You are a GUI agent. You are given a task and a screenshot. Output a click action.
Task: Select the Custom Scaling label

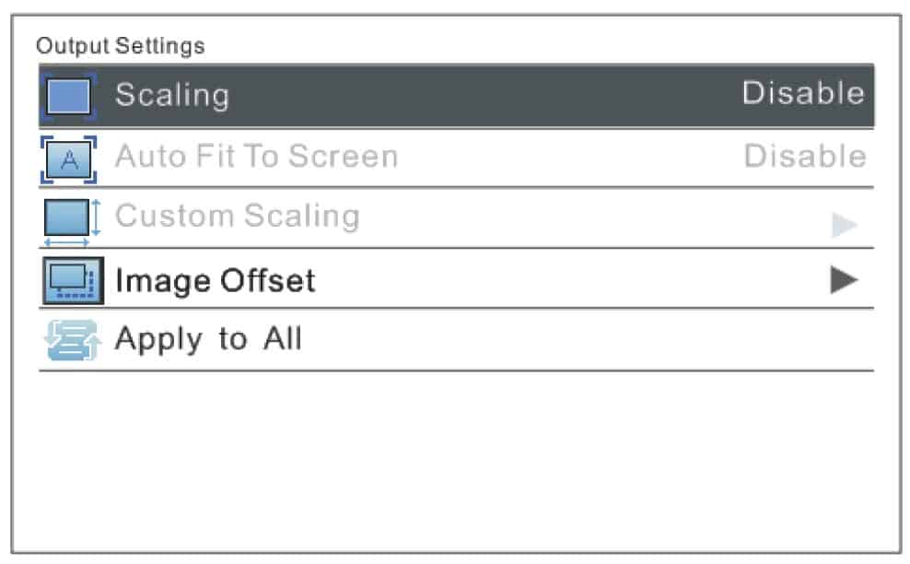click(238, 217)
